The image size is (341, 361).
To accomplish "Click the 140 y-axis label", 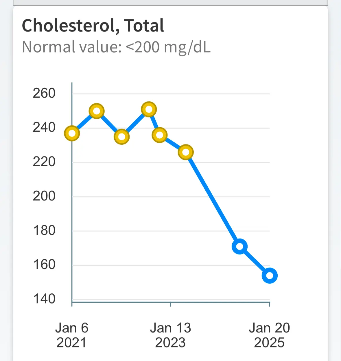I will (x=44, y=299).
